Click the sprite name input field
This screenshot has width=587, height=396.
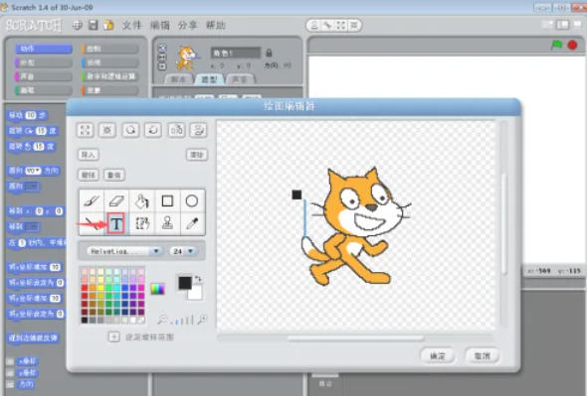[x=236, y=53]
